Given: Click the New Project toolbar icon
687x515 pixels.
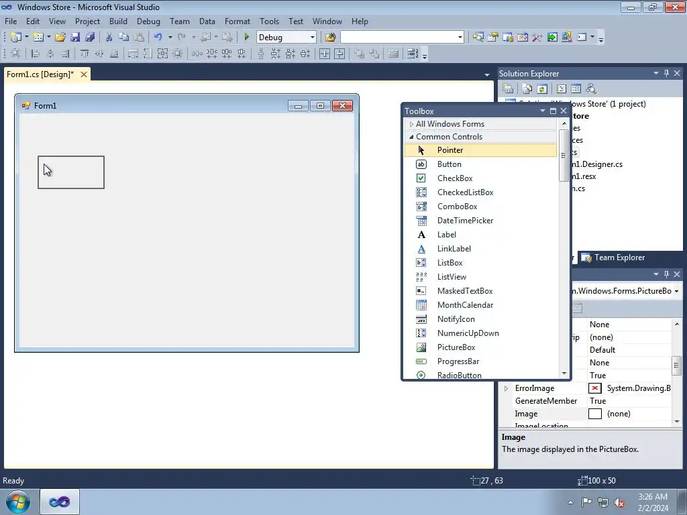Looking at the screenshot, I should point(16,38).
